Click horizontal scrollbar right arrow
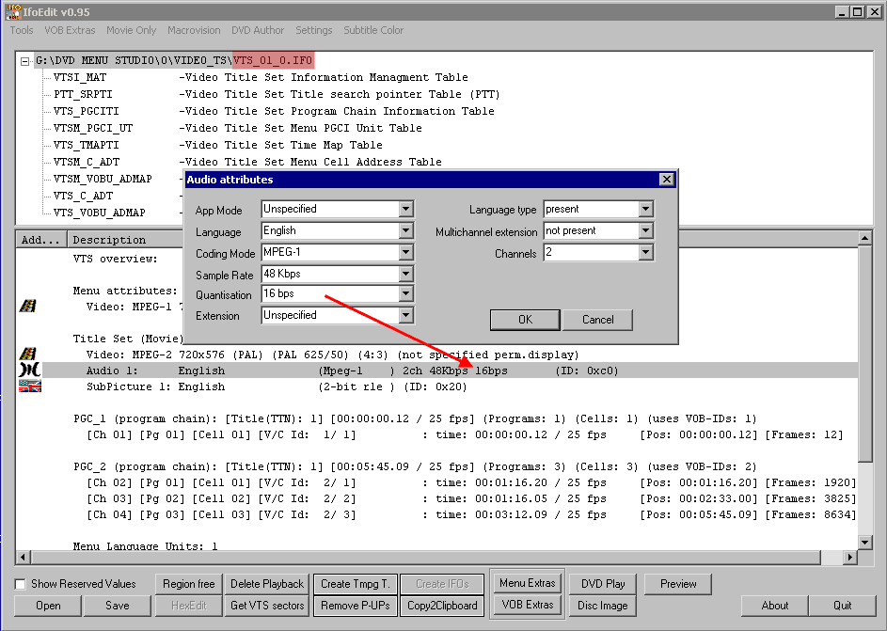 click(849, 557)
